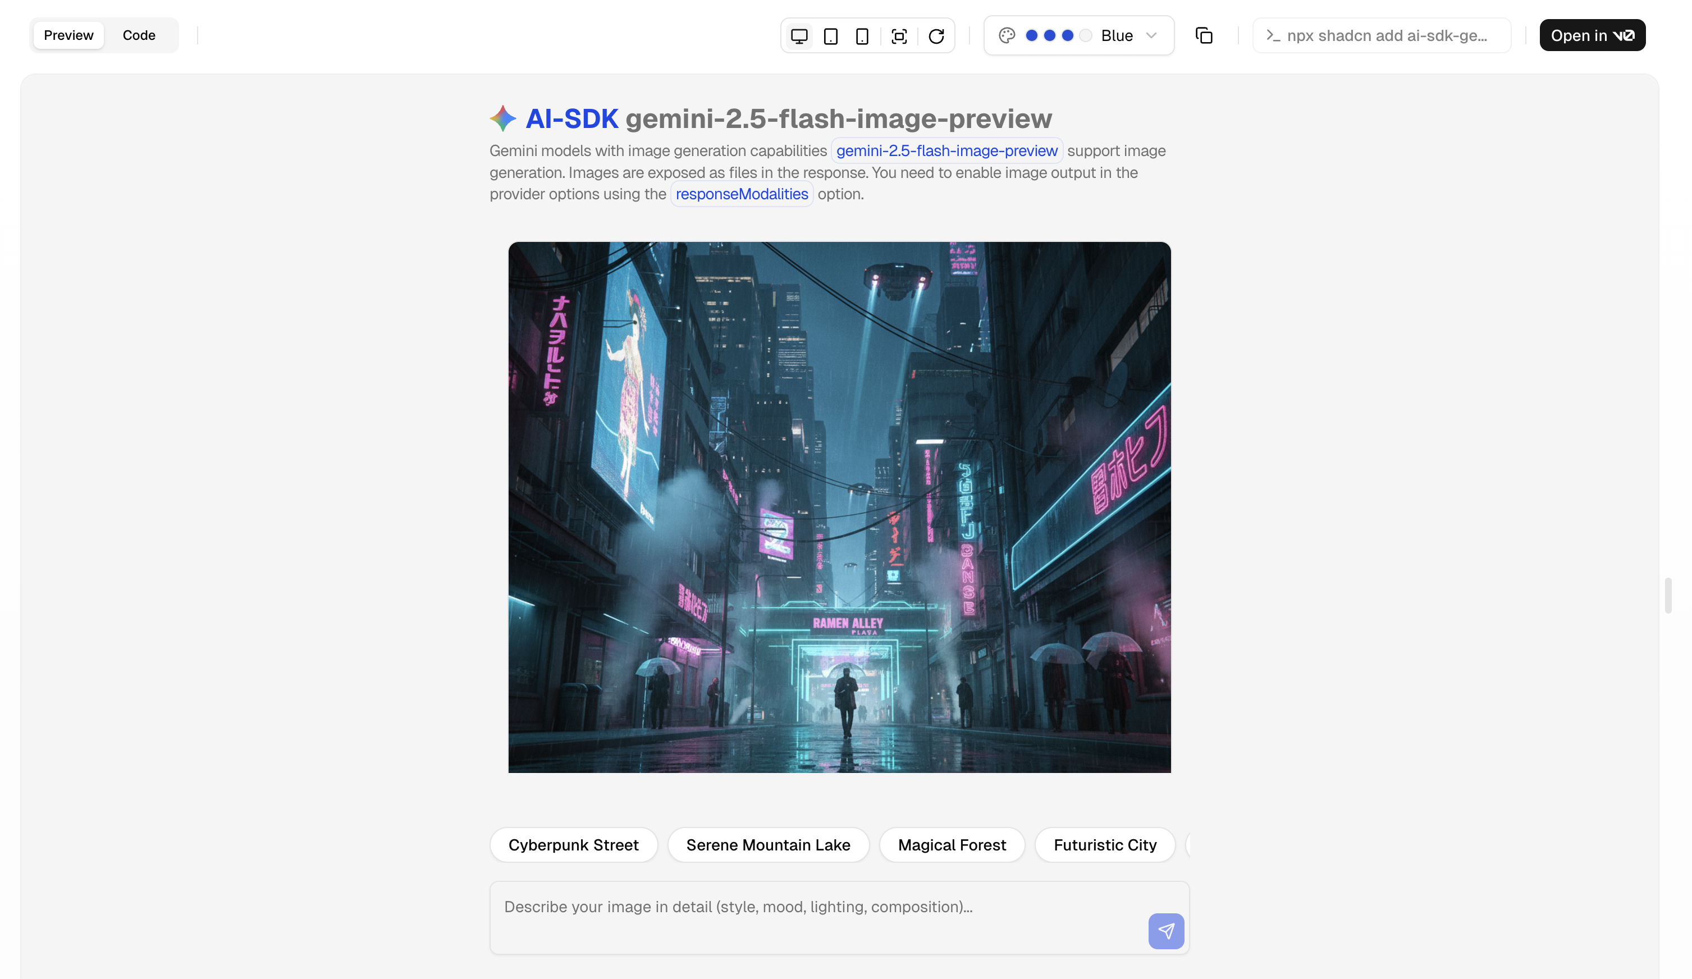Click the fullscreen preview icon

click(x=899, y=35)
